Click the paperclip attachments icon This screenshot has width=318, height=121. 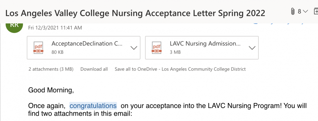click(293, 11)
